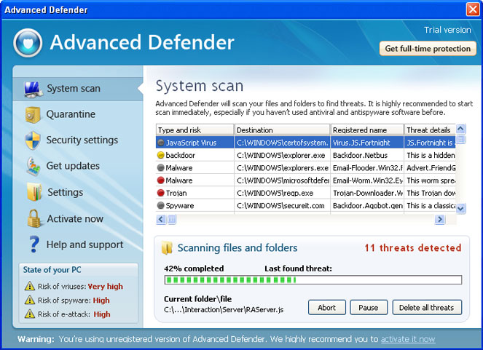Click the 42% completed label
Image resolution: width=483 pixels, height=350 pixels.
(194, 269)
